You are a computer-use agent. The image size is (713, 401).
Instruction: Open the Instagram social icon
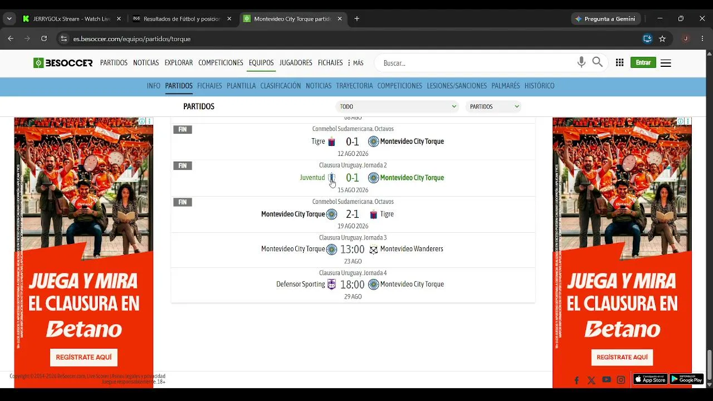pos(621,380)
